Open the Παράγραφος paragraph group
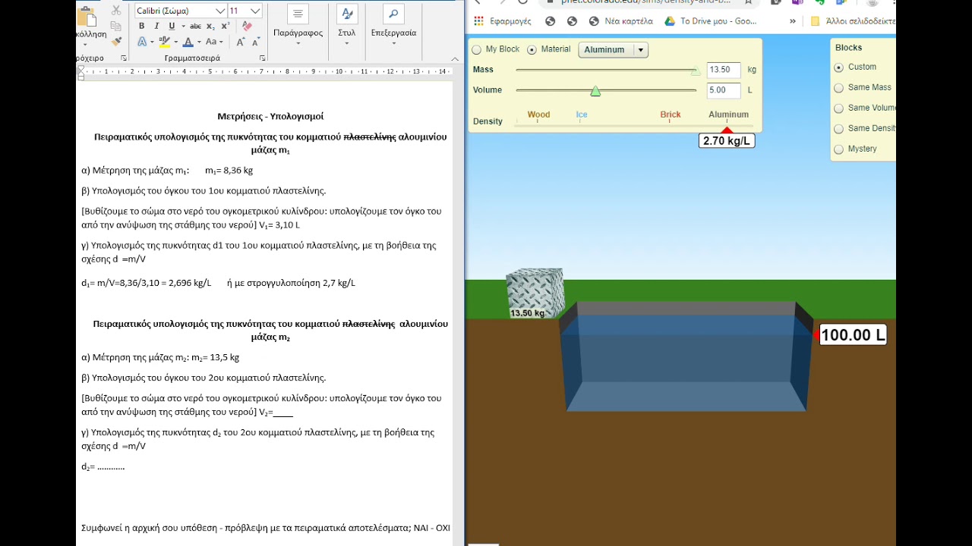 click(x=298, y=25)
